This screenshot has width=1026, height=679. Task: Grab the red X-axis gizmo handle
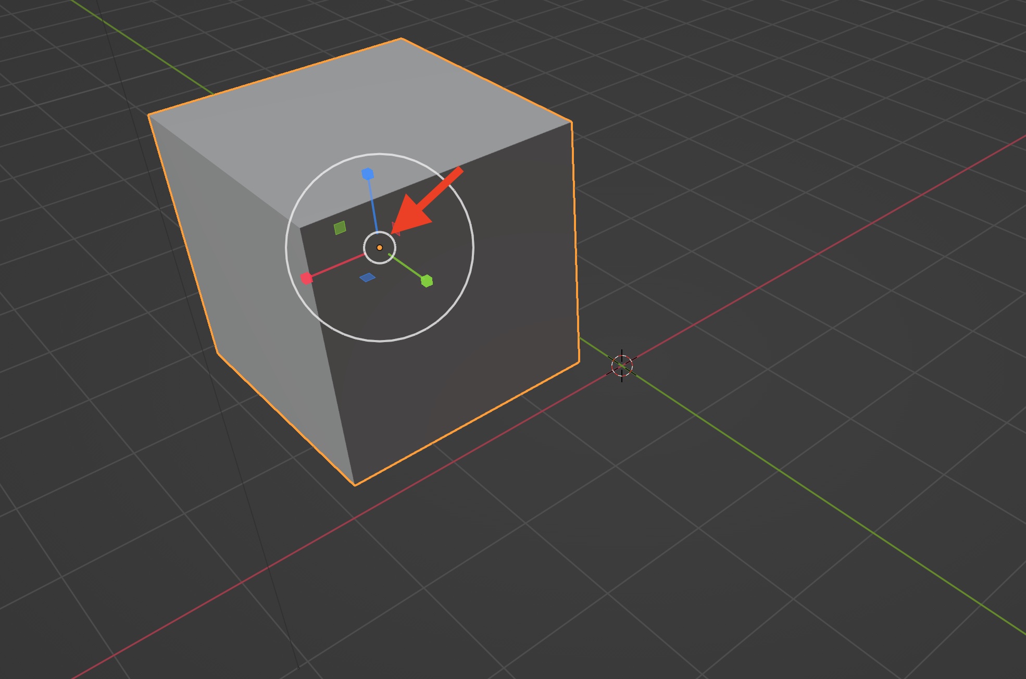pyautogui.click(x=307, y=279)
